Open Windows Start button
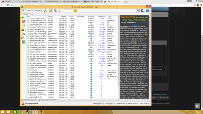This screenshot has width=203, height=114. (2, 112)
